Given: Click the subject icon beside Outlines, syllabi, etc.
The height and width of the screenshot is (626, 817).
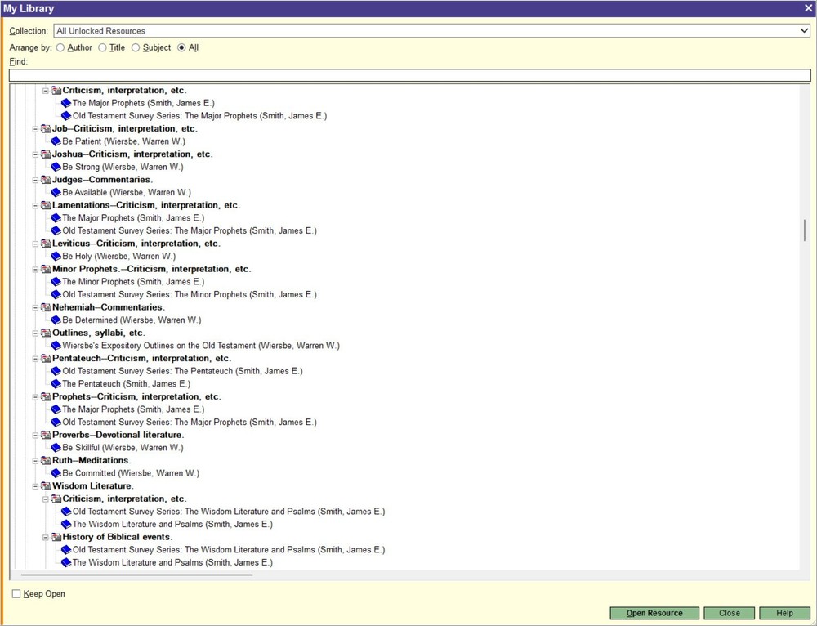Looking at the screenshot, I should (x=46, y=333).
